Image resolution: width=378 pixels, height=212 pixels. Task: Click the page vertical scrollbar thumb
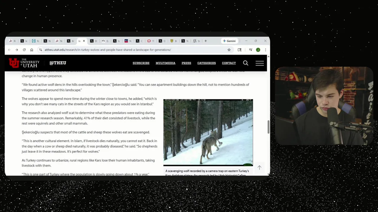[268, 127]
